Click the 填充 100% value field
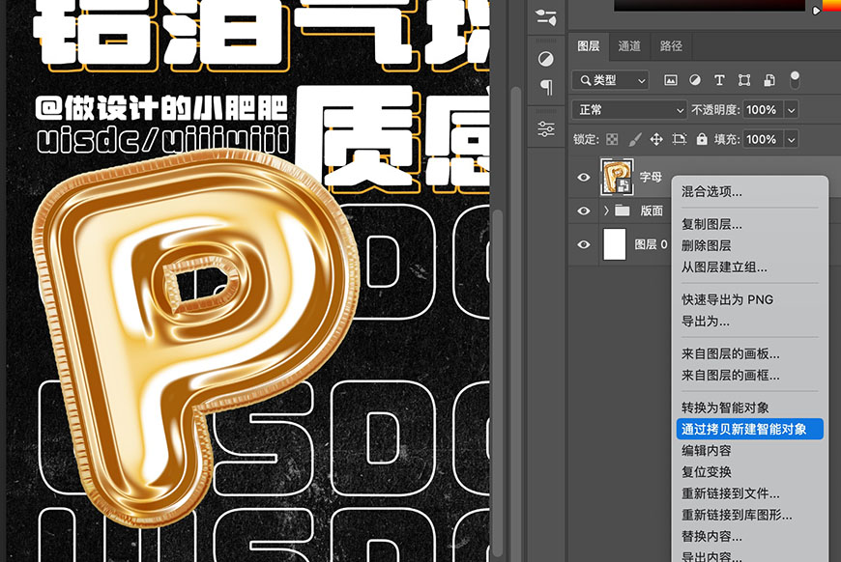 pyautogui.click(x=762, y=140)
